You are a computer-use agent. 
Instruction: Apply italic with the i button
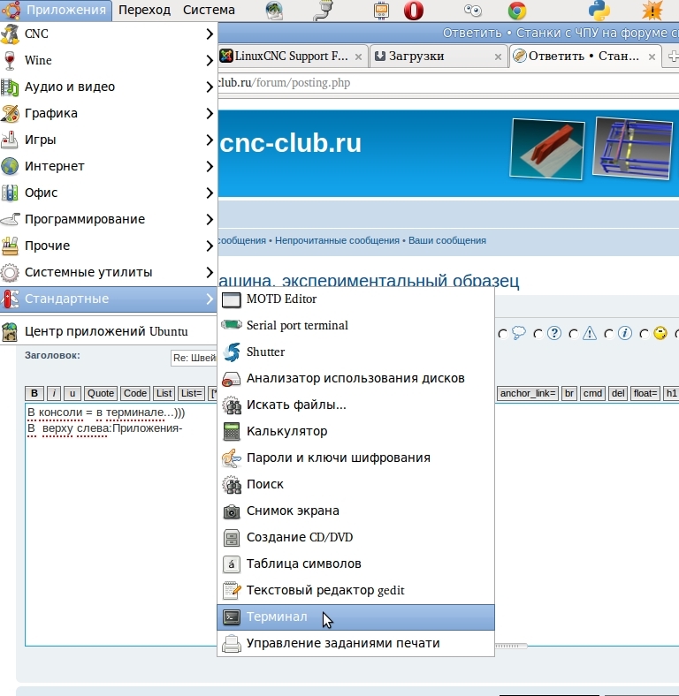click(x=54, y=394)
